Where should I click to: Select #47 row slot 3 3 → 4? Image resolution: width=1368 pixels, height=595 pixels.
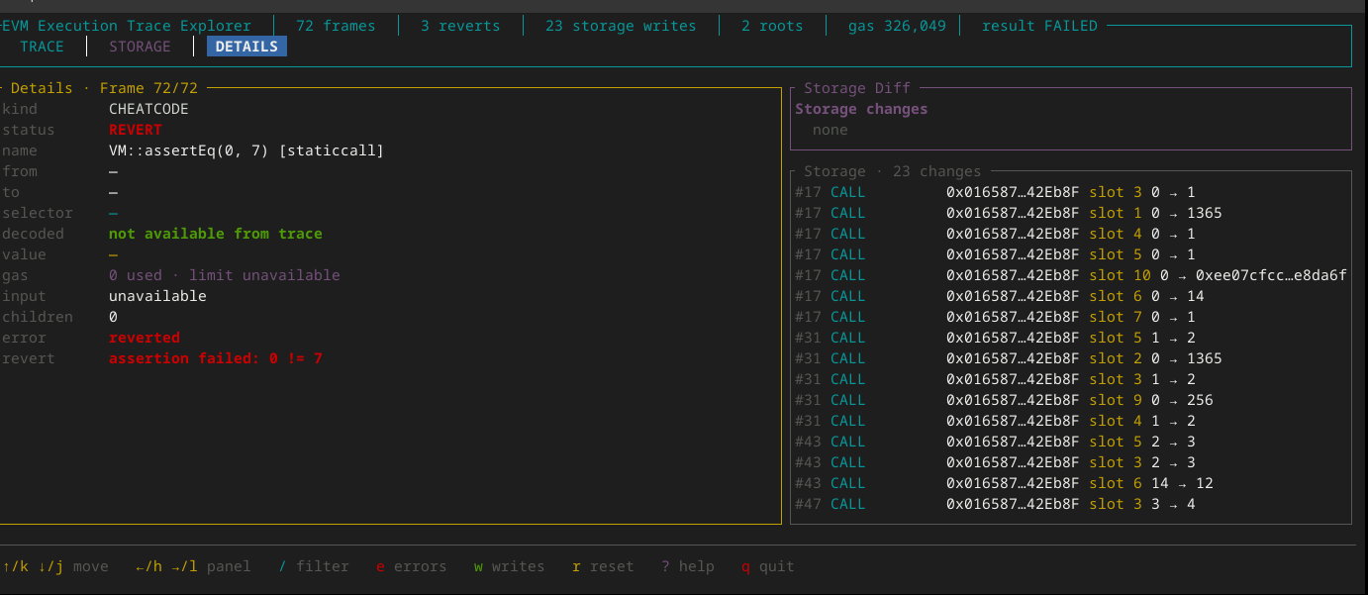tap(1071, 504)
